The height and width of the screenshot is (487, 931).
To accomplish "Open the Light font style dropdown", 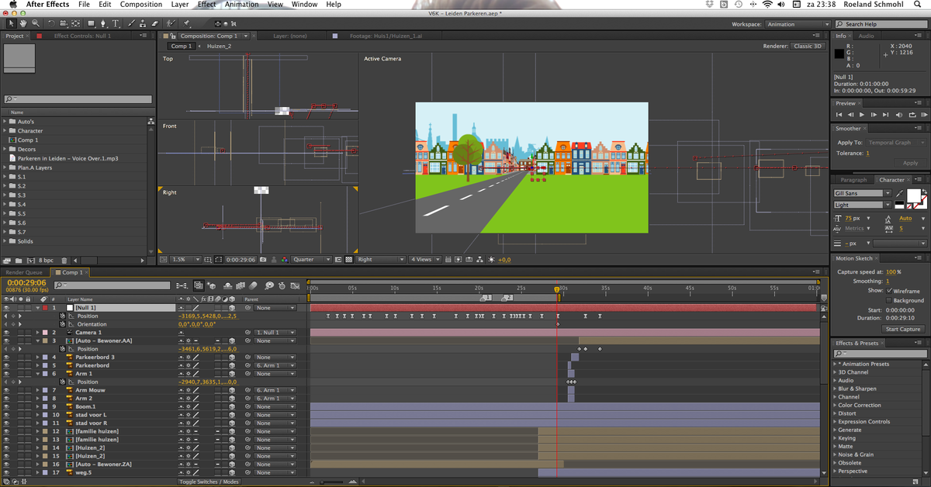I will 863,205.
